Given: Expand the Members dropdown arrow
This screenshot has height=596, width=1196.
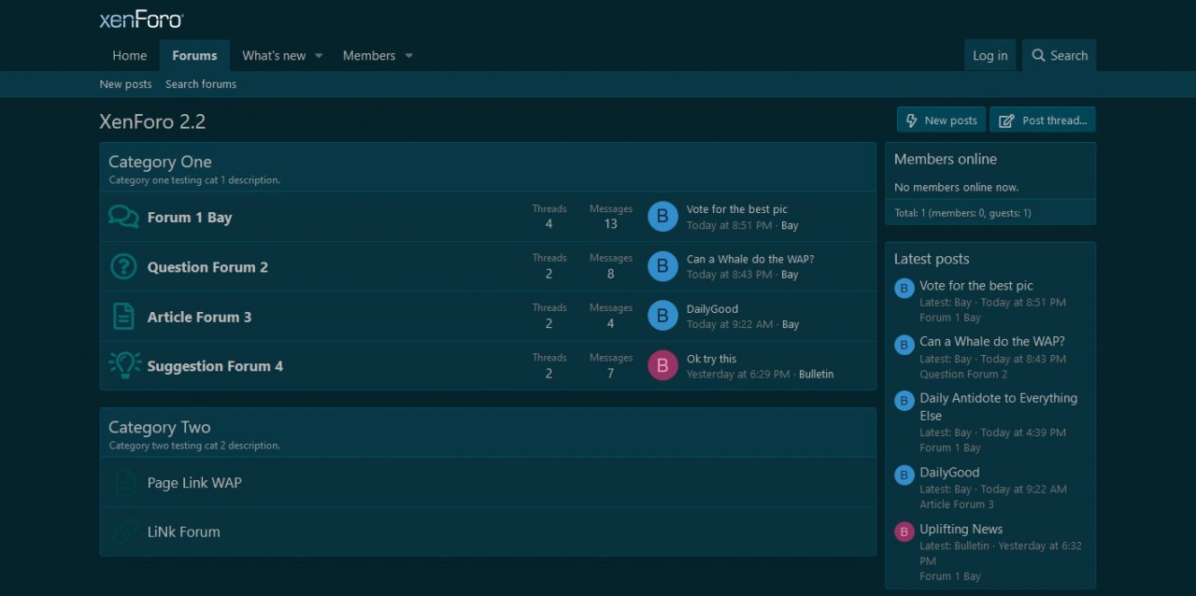Looking at the screenshot, I should (408, 56).
